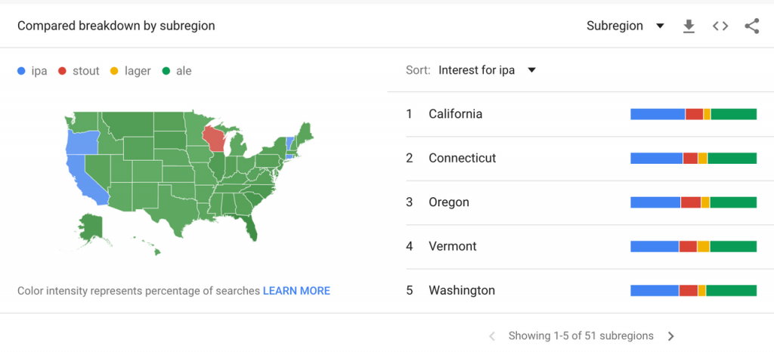Click the red stout legend dot
This screenshot has width=774, height=352.
click(x=62, y=72)
